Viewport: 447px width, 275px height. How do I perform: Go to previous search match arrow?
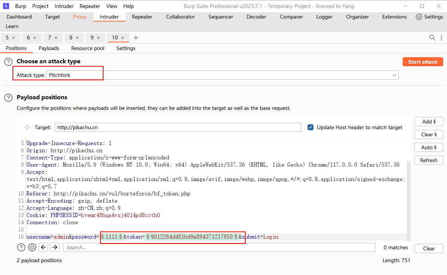[44, 247]
